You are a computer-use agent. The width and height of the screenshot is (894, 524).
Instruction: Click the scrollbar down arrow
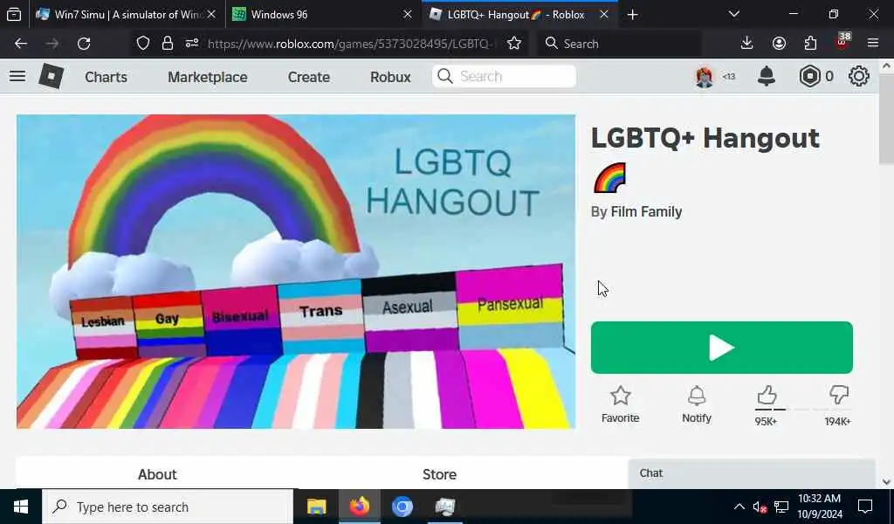(886, 482)
